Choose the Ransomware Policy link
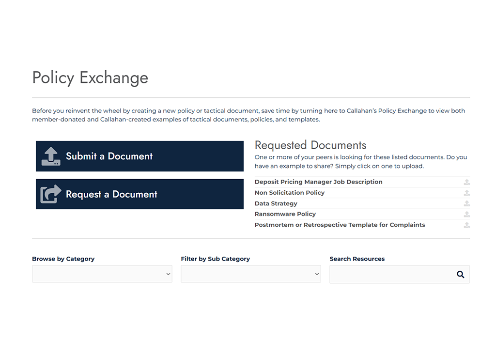The height and width of the screenshot is (339, 496). (x=285, y=214)
